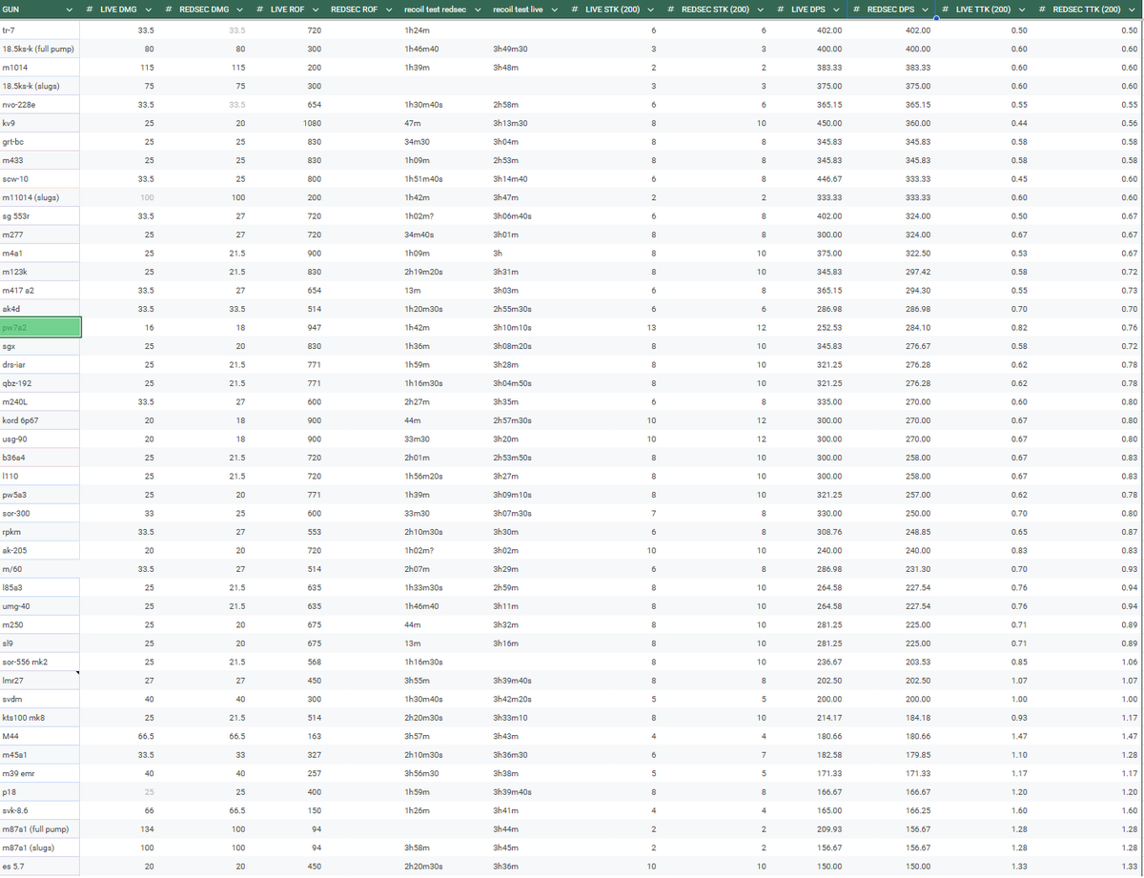Click the number-type icon beside REDSEC DMG
This screenshot has width=1144, height=878.
pos(168,10)
